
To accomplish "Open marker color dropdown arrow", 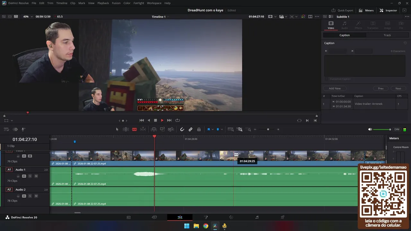I will pyautogui.click(x=222, y=130).
